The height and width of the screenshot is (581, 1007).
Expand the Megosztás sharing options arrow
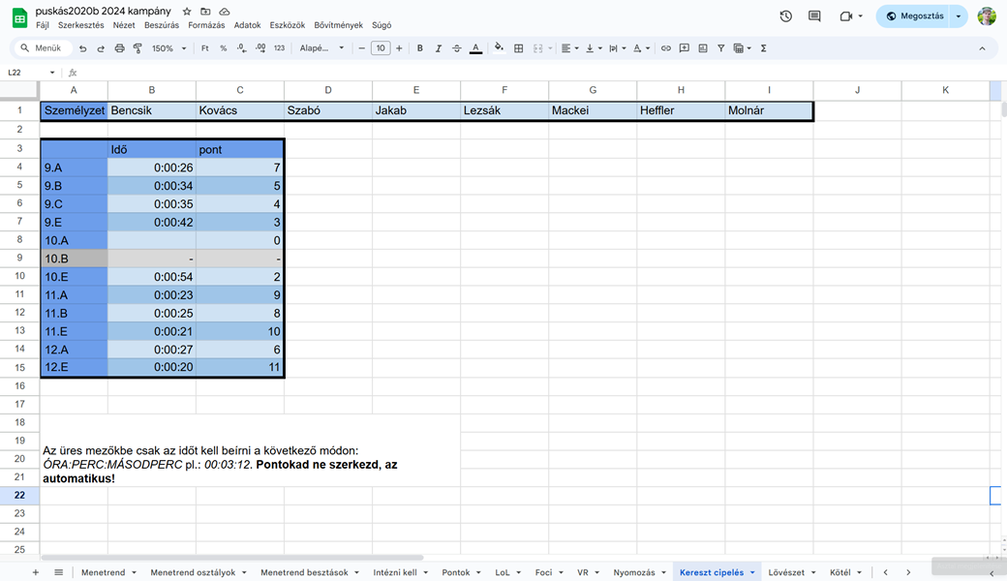click(x=958, y=15)
